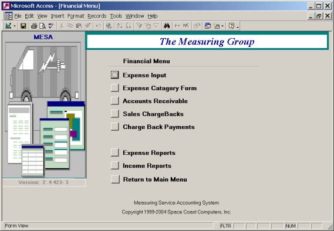334x231 pixels.
Task: Click the Database Window icon
Action: 207,26
